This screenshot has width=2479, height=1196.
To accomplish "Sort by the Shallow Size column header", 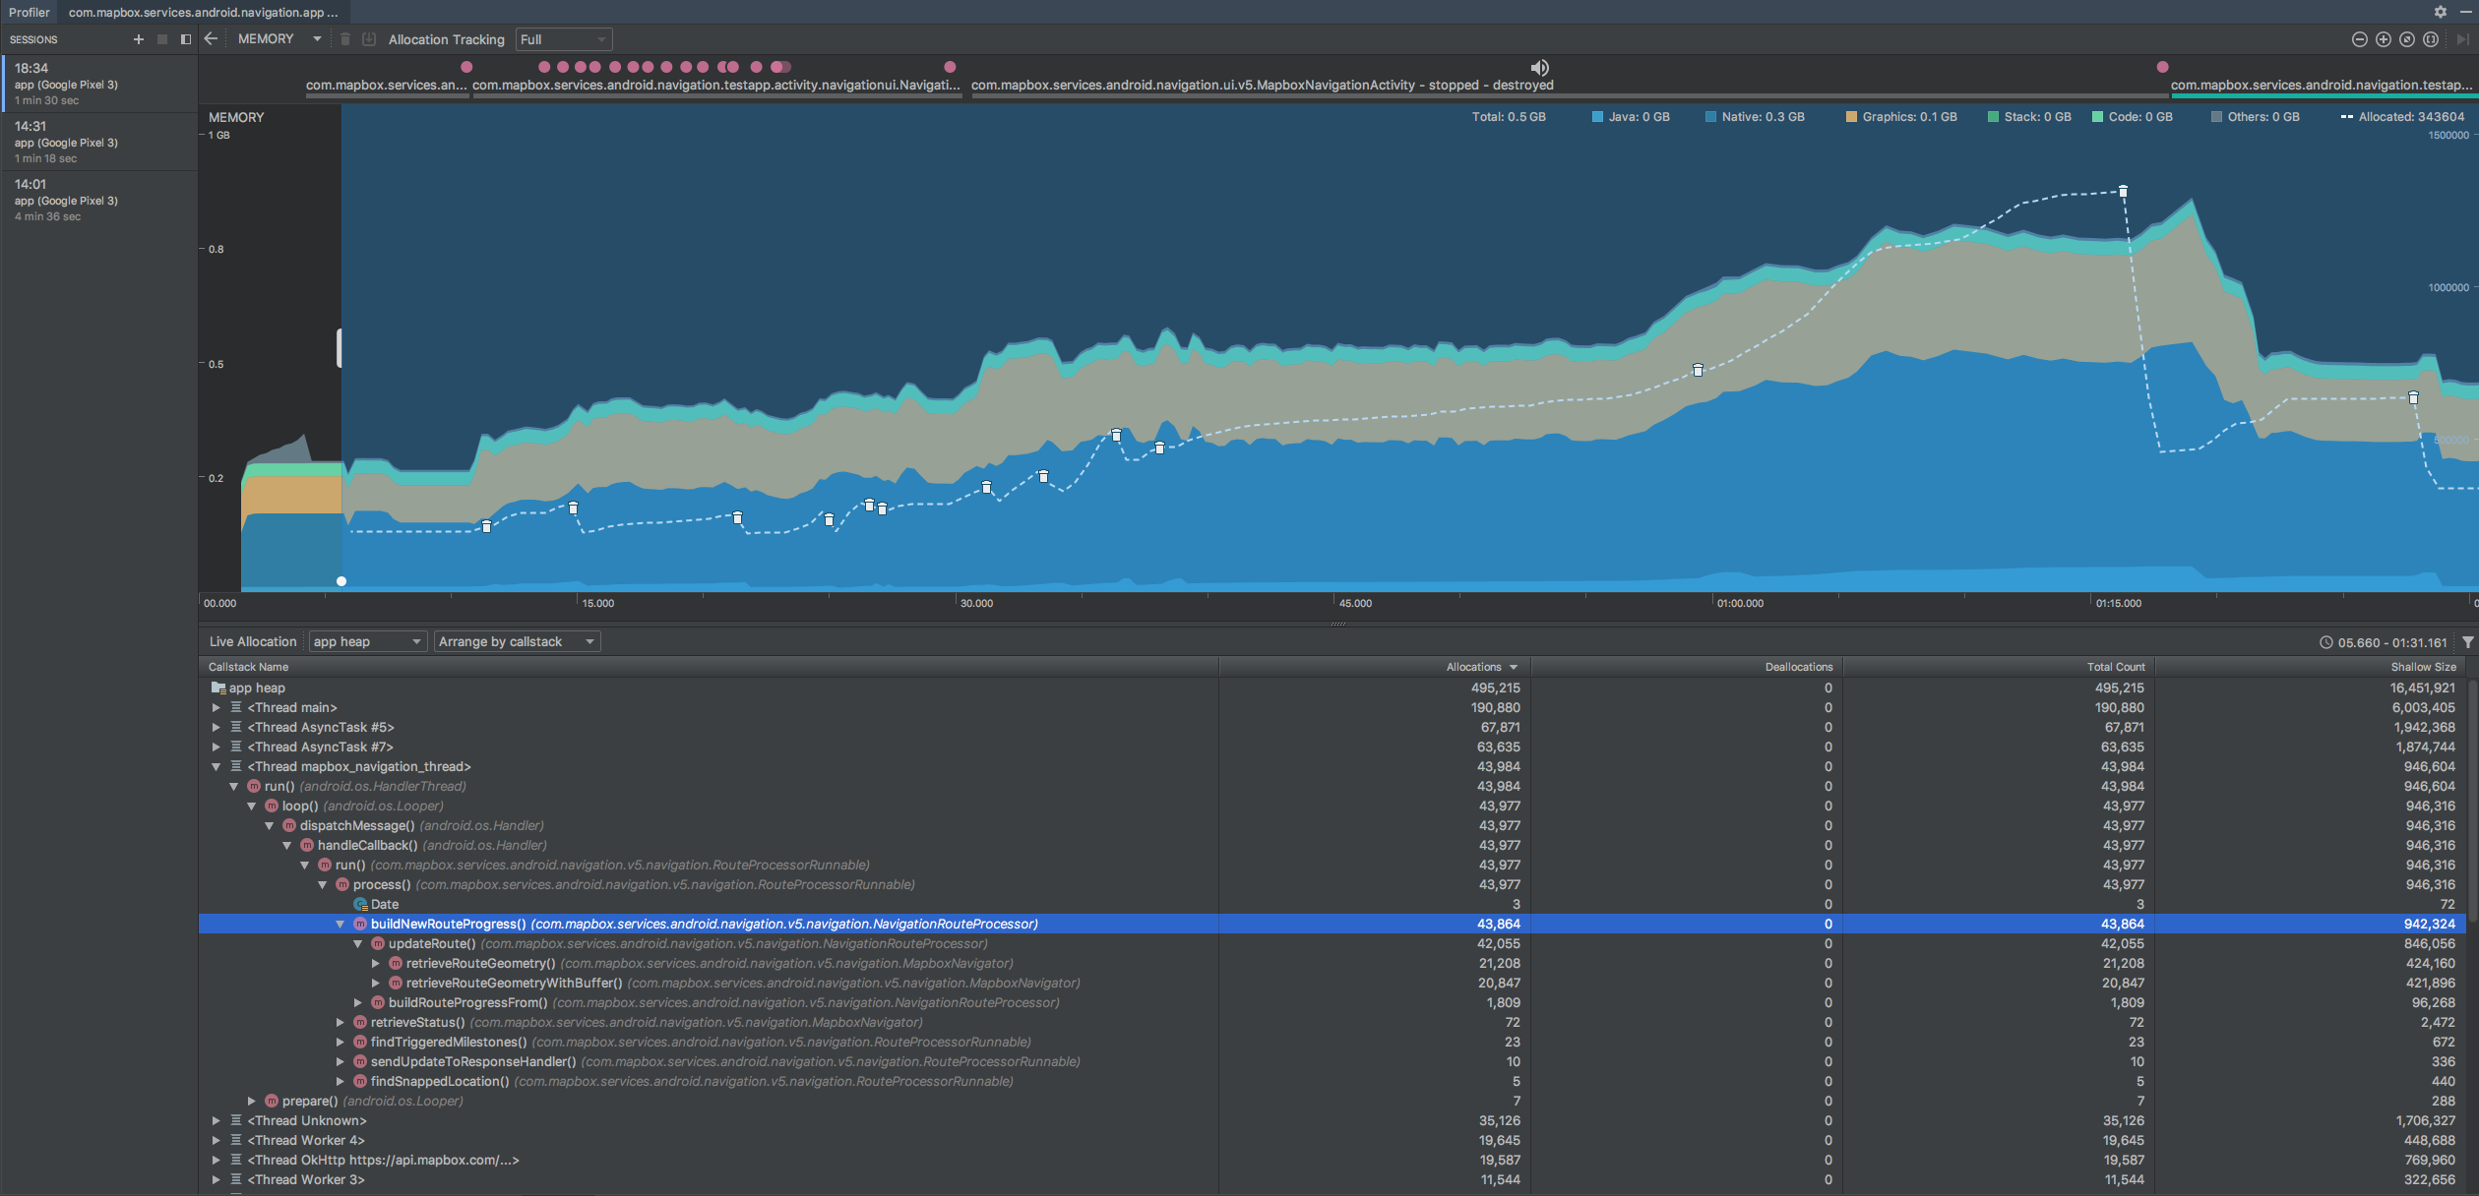I will tap(2423, 667).
